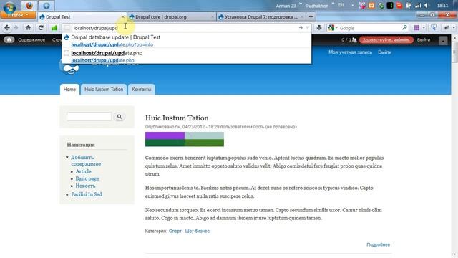
Task: Open the Huic Iustum Tation site tab
Action: [x=104, y=89]
